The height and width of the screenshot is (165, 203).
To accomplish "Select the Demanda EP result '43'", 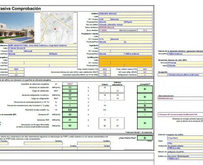I will tap(70, 115).
